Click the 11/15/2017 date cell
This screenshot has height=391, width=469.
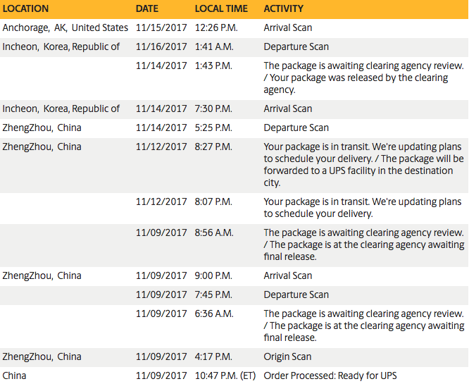click(x=161, y=28)
